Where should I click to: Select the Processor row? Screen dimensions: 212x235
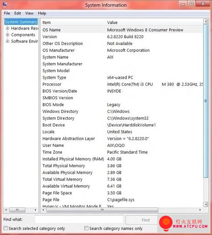click(x=122, y=84)
